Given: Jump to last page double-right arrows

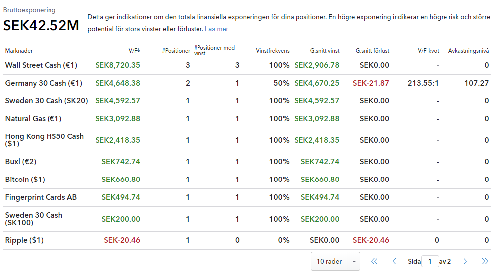Looking at the screenshot, I should pyautogui.click(x=485, y=261).
